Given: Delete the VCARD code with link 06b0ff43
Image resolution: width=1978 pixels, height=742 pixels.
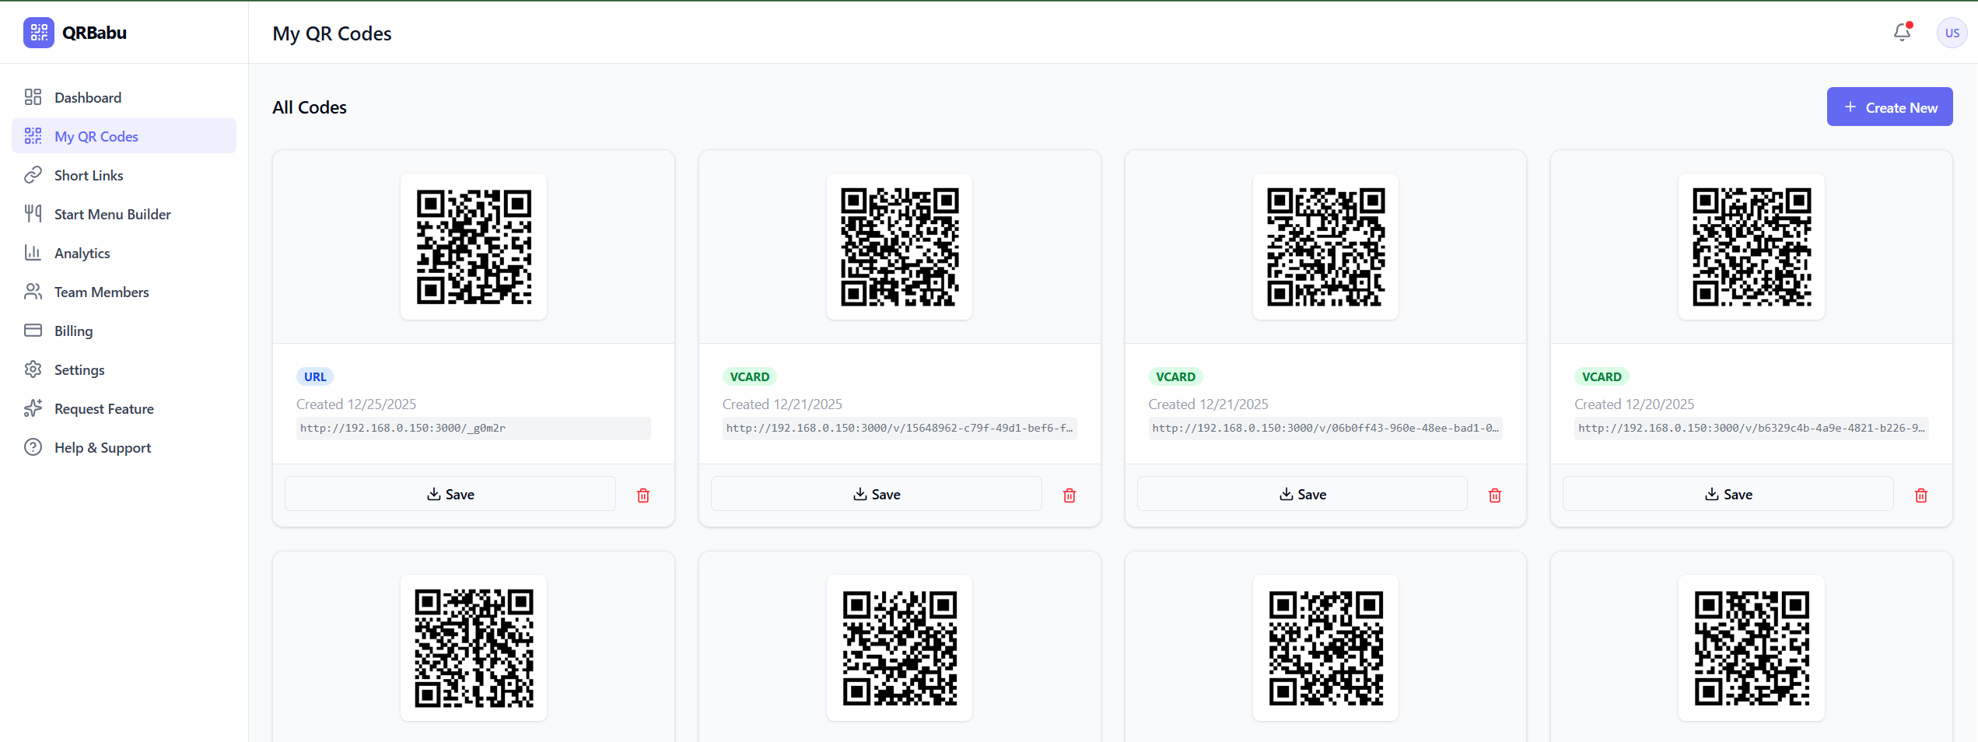Looking at the screenshot, I should click(x=1495, y=495).
